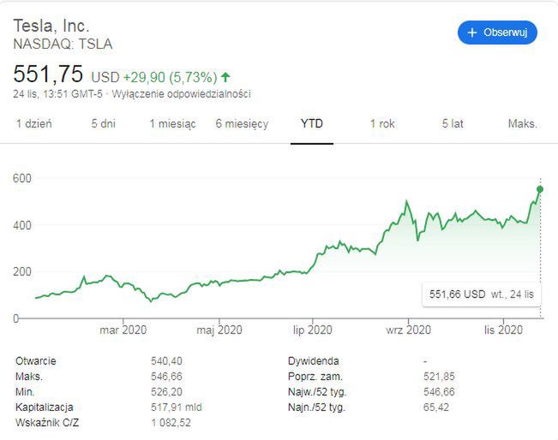Viewport: 558px width, 440px height.
Task: Click the Wskaźnik C/Z value 1 082,52
Action: [x=170, y=423]
